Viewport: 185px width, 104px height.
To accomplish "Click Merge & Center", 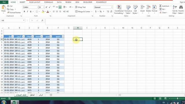I will [83, 12].
